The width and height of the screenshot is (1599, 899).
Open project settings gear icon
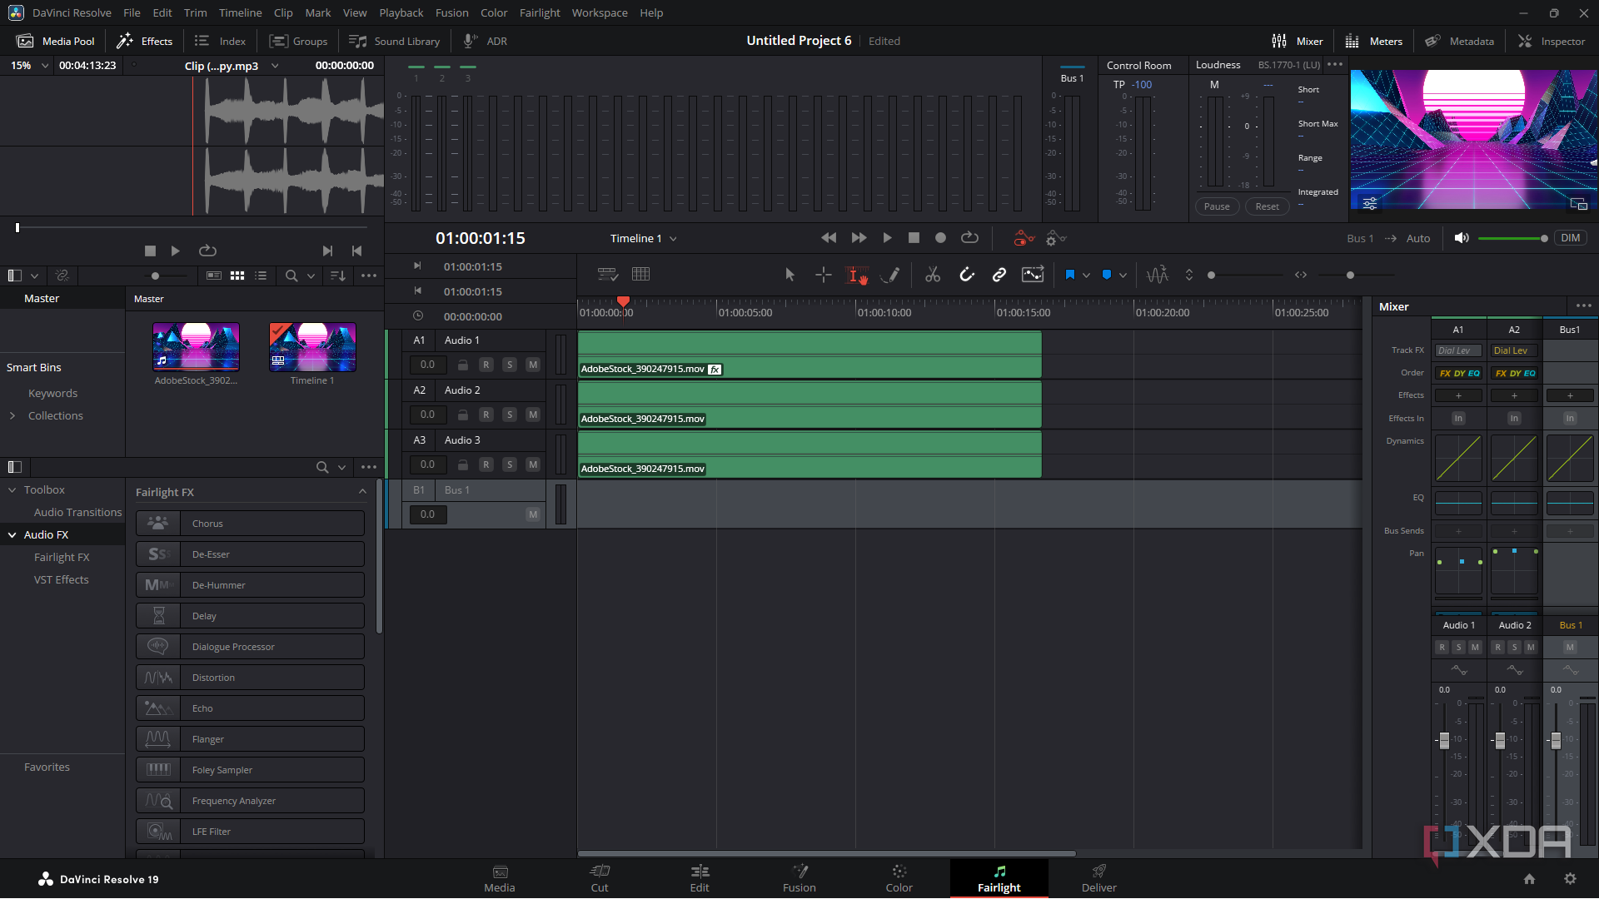point(1570,879)
